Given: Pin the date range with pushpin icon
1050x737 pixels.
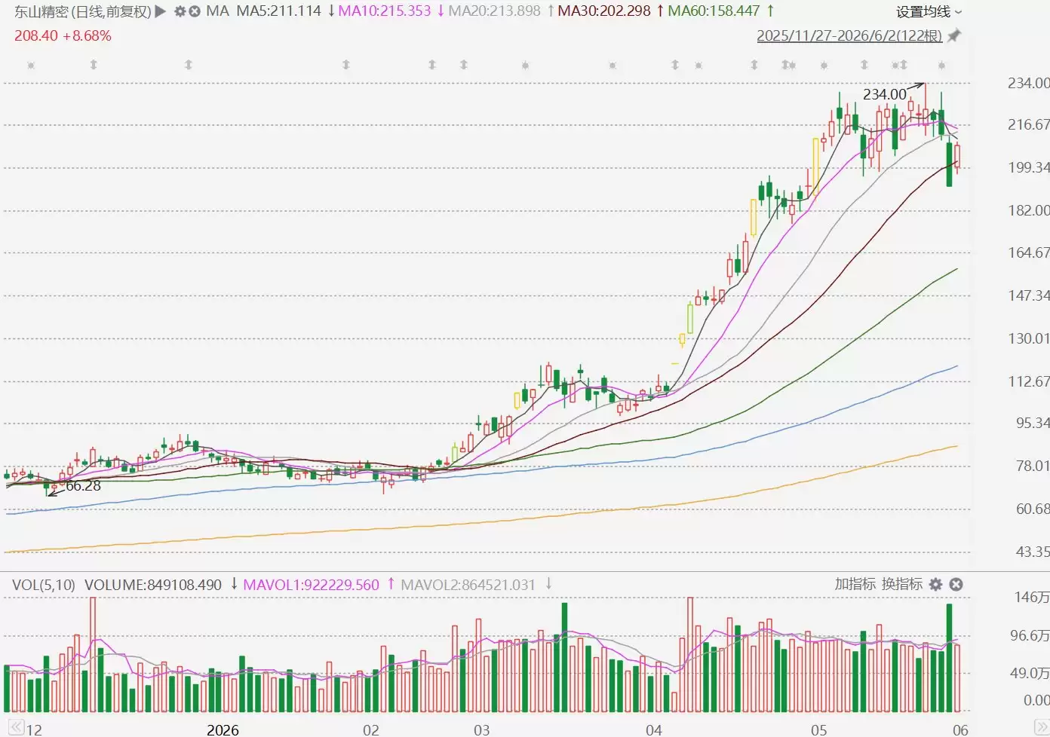Looking at the screenshot, I should coord(954,35).
